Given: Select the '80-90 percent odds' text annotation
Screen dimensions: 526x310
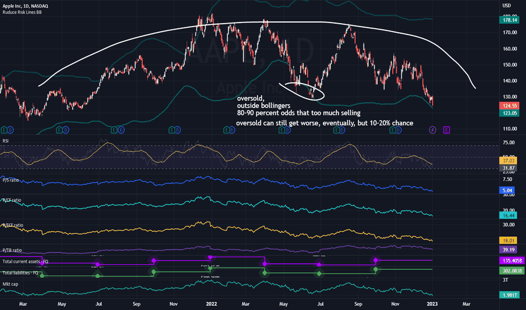Looking at the screenshot, I should coord(299,113).
